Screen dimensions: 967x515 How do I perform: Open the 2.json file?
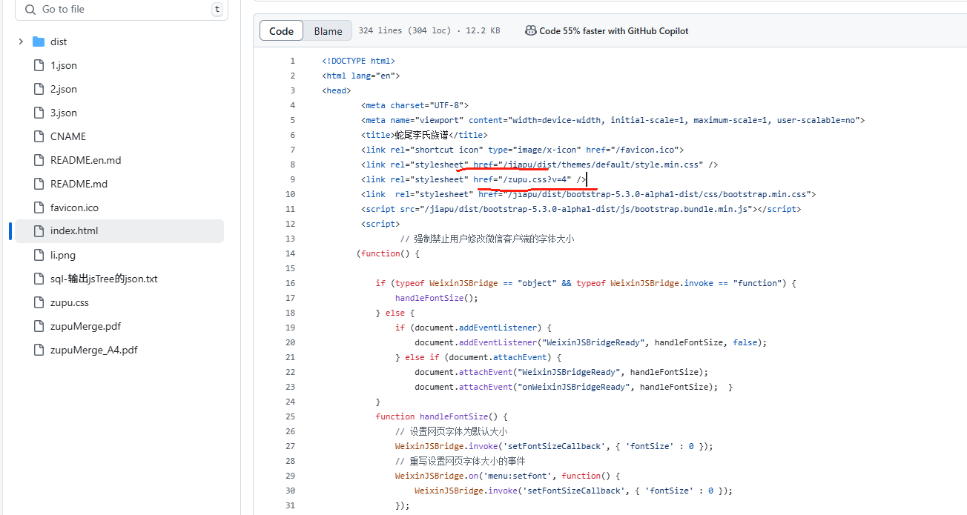[64, 89]
